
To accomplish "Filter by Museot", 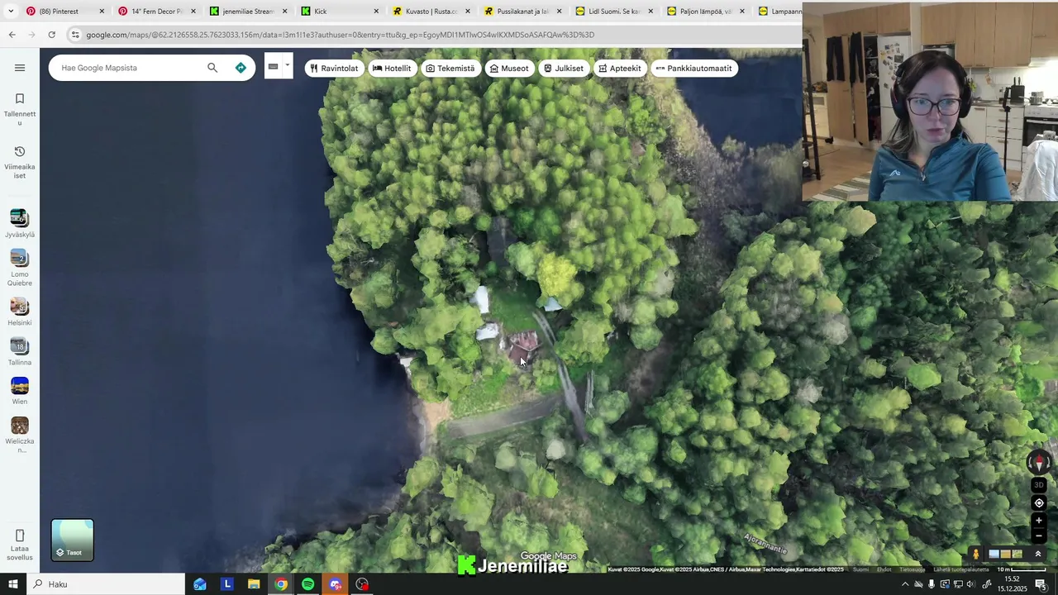I will [509, 69].
